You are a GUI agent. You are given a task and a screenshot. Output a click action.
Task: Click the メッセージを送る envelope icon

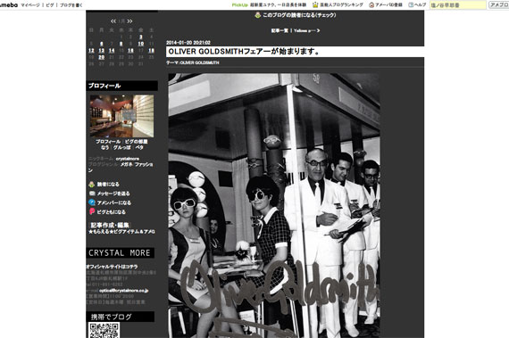coord(92,194)
